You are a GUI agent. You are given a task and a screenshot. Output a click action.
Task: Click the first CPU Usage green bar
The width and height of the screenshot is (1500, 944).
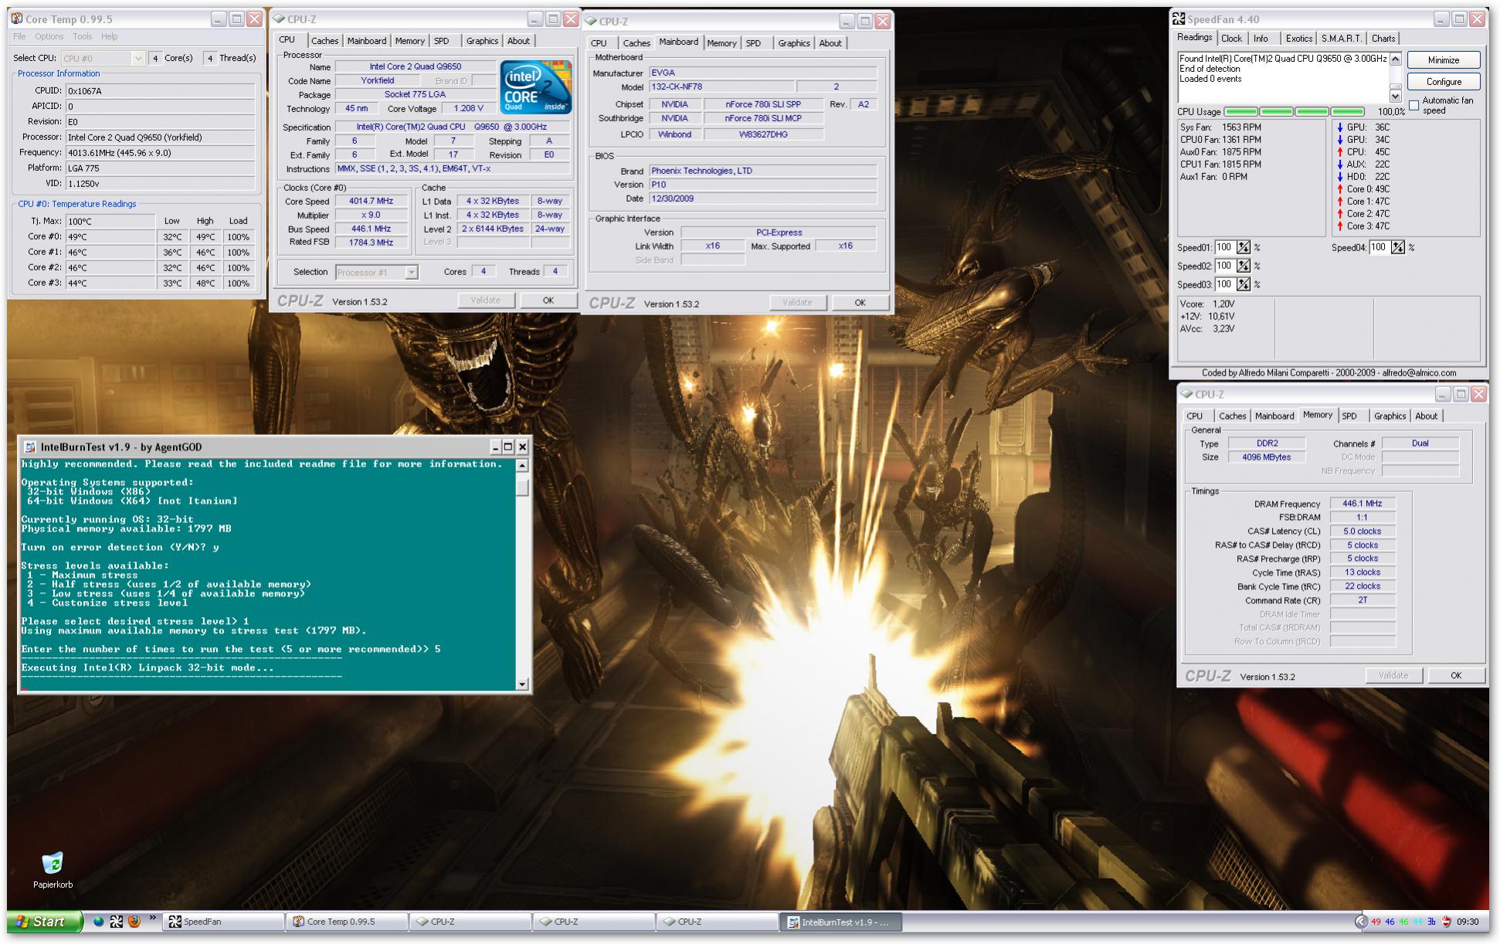coord(1240,111)
